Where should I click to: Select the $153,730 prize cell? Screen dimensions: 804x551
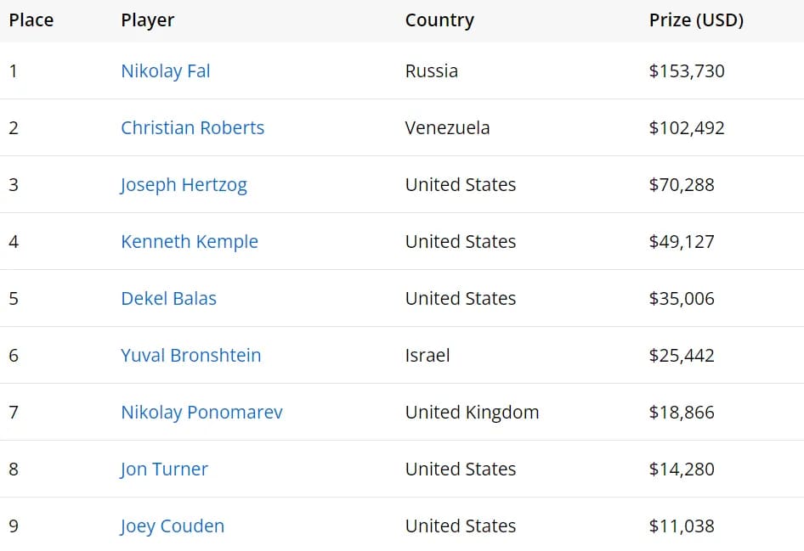point(687,70)
